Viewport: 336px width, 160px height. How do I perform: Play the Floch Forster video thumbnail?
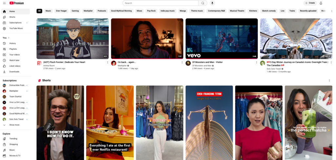[x=73, y=39]
